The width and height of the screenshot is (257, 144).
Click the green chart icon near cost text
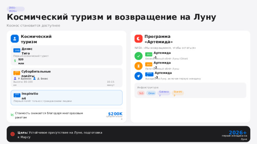click(12, 115)
